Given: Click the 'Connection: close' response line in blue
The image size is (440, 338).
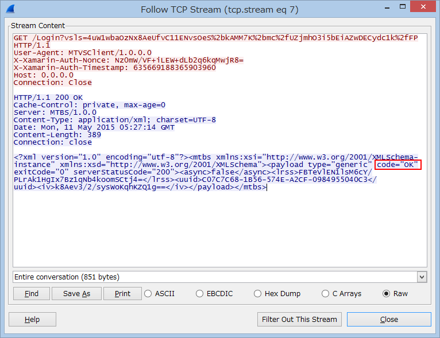Looking at the screenshot, I should (x=53, y=142).
